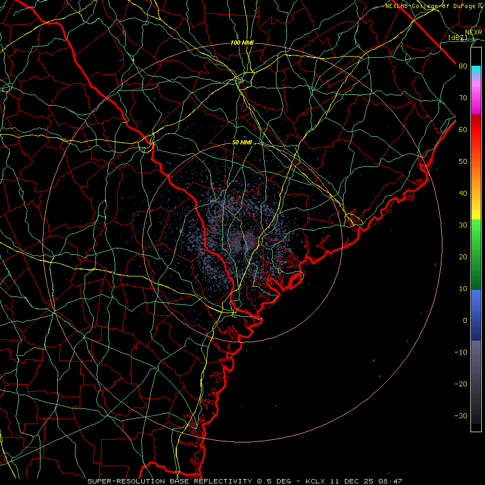
Task: Click the 20 value on dBZ scale
Action: 463,257
